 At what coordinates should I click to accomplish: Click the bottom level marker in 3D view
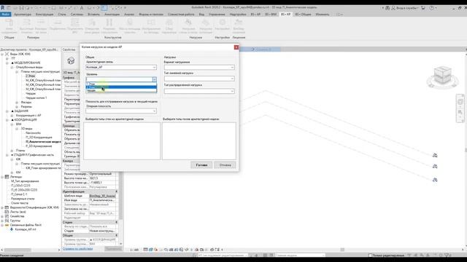tap(435, 180)
